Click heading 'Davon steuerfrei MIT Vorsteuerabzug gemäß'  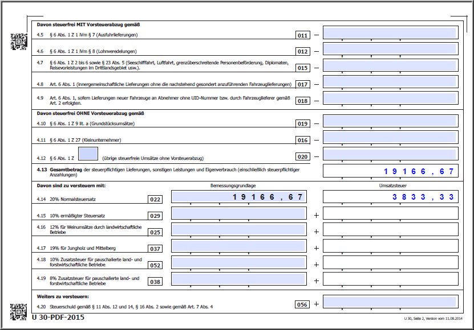[x=88, y=24]
